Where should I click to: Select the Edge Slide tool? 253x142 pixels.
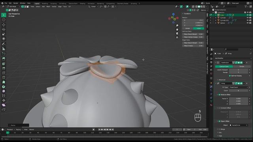point(4,96)
